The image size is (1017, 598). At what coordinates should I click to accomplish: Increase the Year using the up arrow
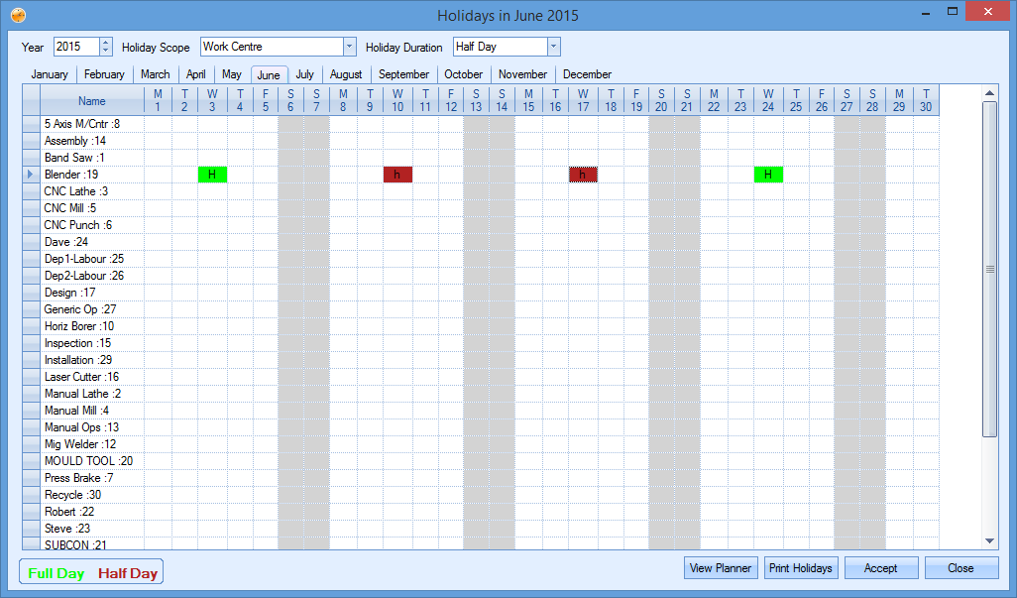click(x=106, y=43)
